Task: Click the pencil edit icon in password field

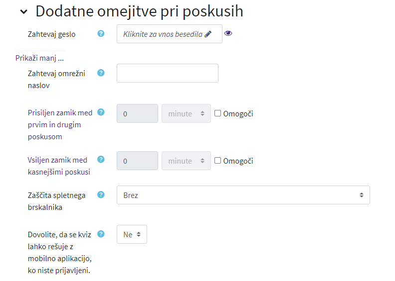Action: point(208,34)
